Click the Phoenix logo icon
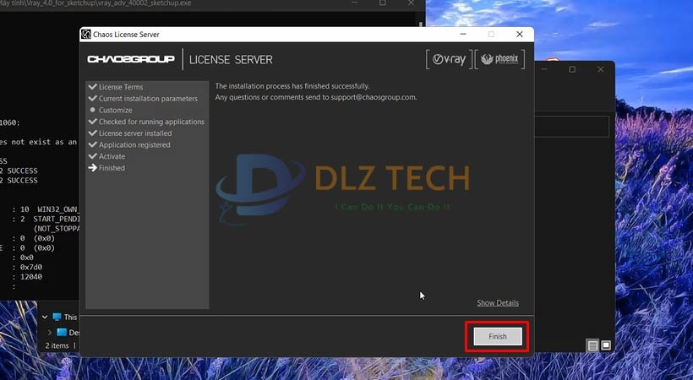This screenshot has width=693, height=380. pyautogui.click(x=500, y=59)
